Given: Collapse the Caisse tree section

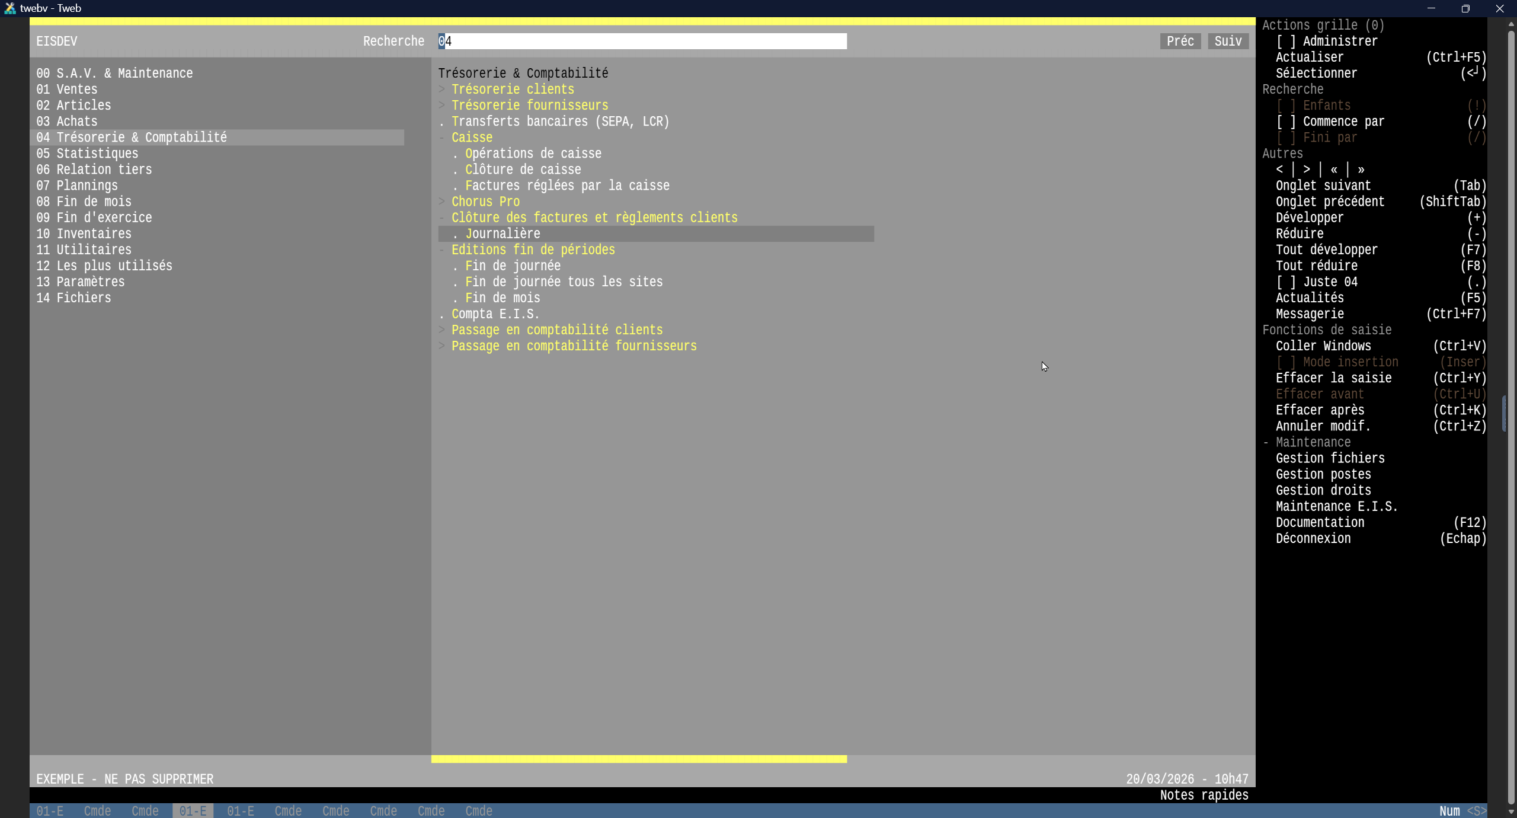Looking at the screenshot, I should point(442,138).
